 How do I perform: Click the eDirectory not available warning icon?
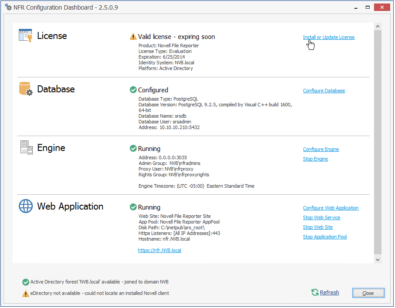(x=26, y=294)
